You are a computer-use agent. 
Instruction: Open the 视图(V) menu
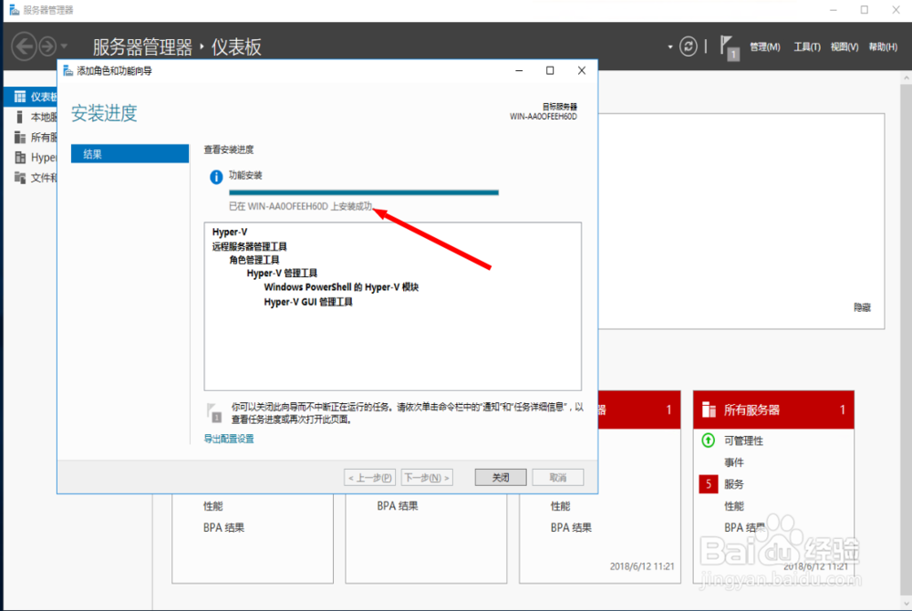[x=844, y=47]
